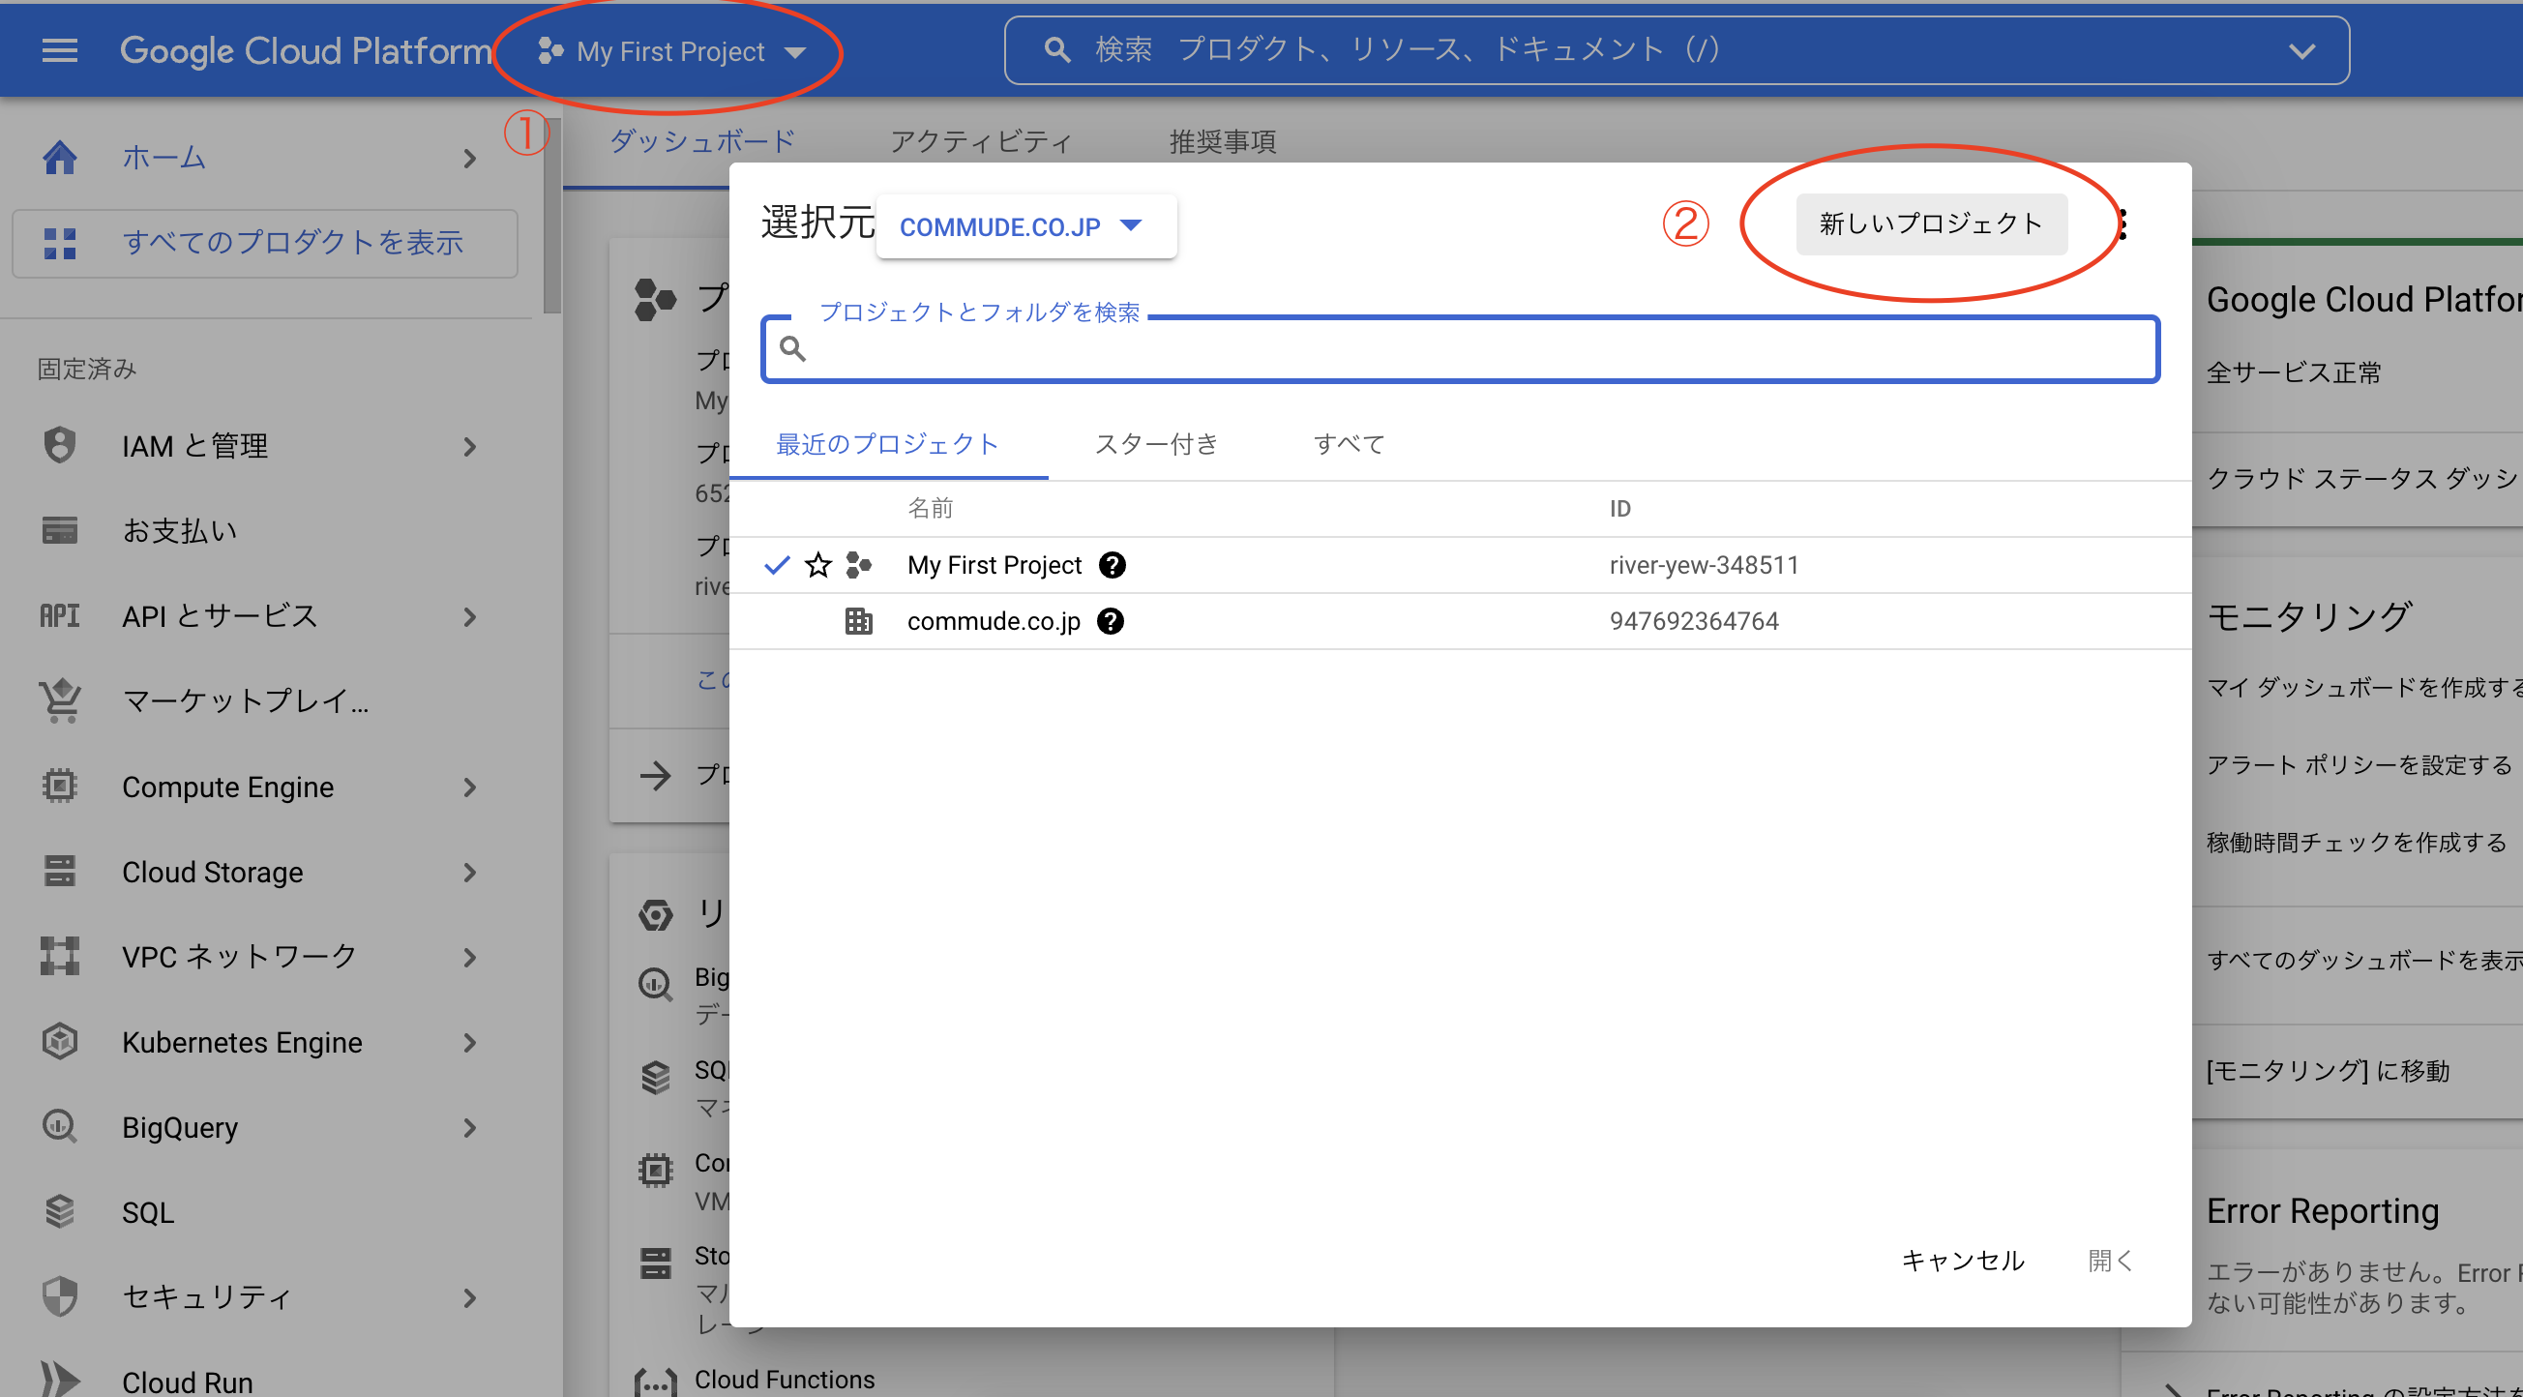Click the Marketplace cart icon
Image resolution: width=2523 pixels, height=1397 pixels.
click(60, 700)
